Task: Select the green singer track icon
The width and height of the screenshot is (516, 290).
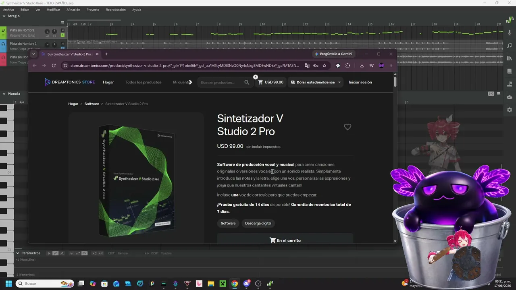Action: [x=3, y=31]
